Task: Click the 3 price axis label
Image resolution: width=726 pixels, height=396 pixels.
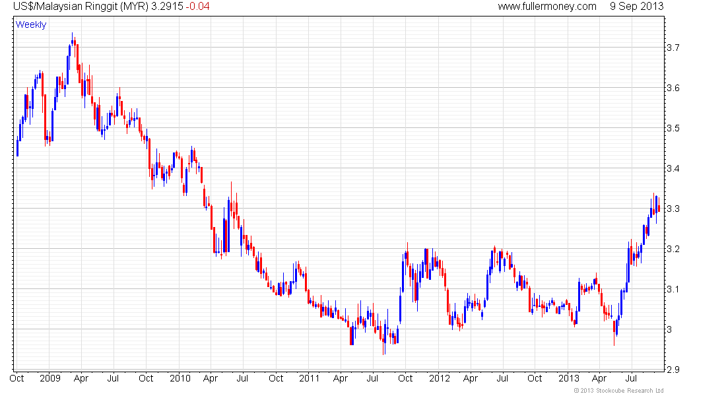Action: click(669, 330)
